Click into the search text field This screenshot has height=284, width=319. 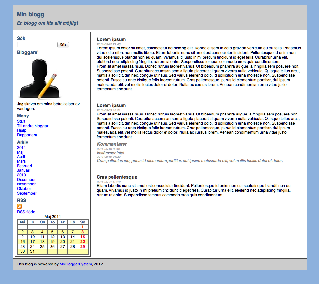[x=36, y=45]
